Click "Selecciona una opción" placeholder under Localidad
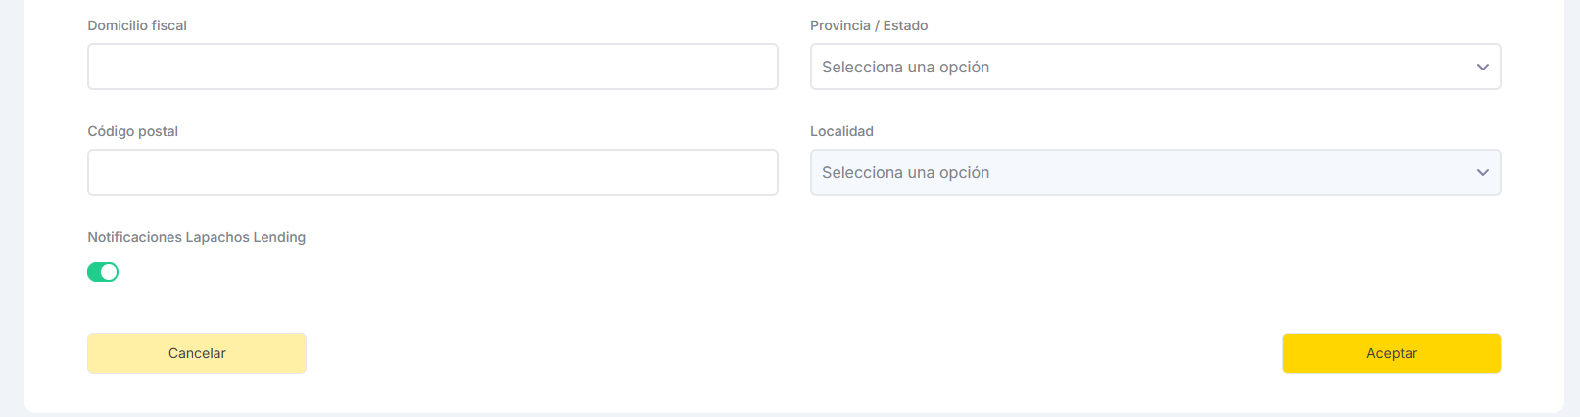1580x417 pixels. pos(905,173)
